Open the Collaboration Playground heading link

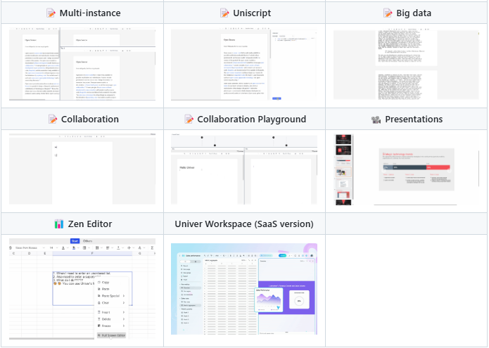(x=252, y=119)
